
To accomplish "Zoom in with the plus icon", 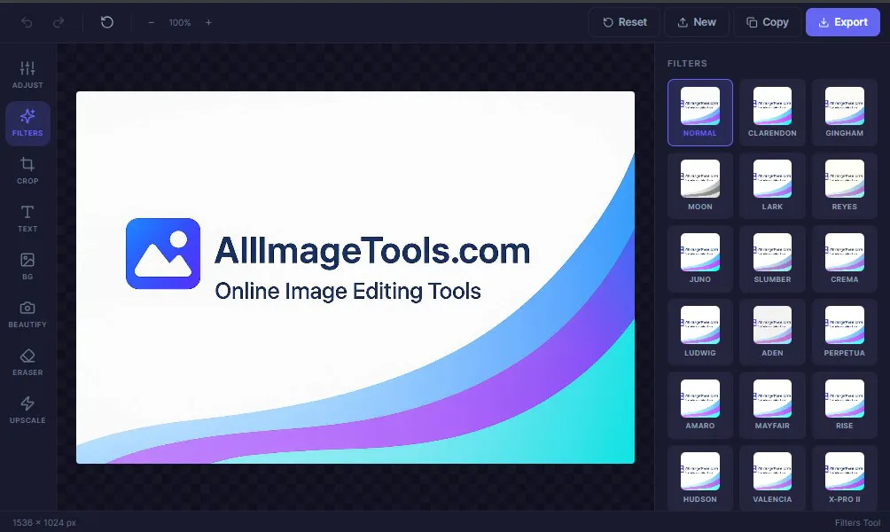I will pos(208,22).
